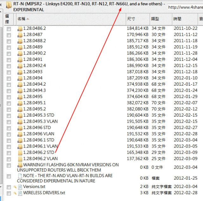Click folder icon beside 1.28.0494.2

pos(20,85)
